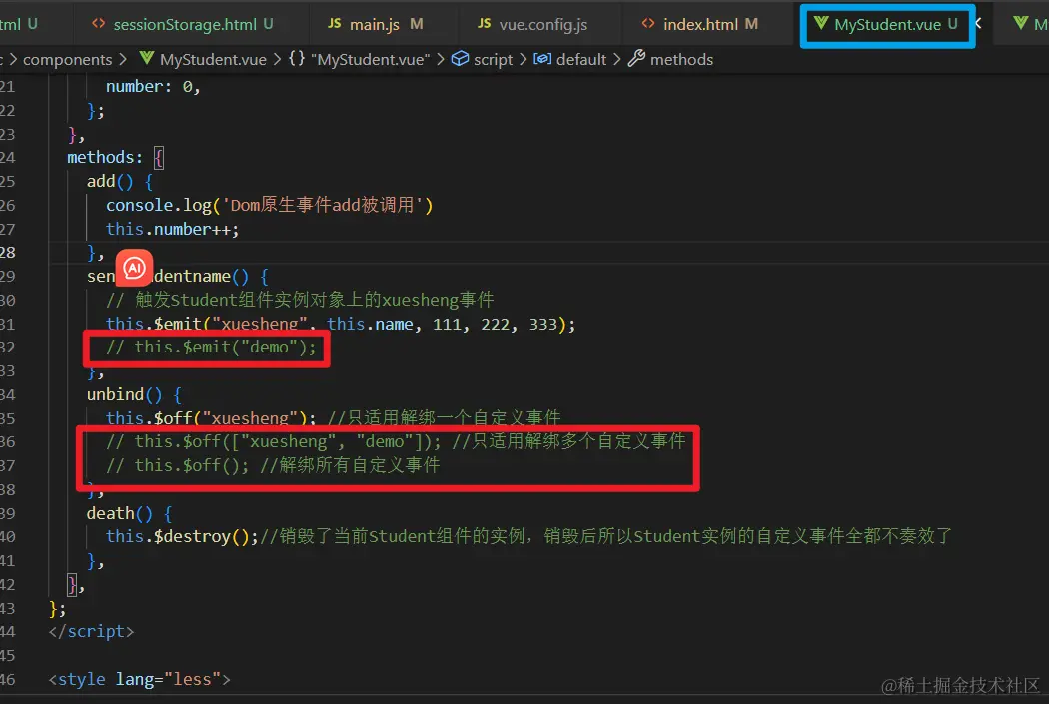Image resolution: width=1049 pixels, height=704 pixels.
Task: Click the HTML icon on sessionStorage.html tab
Action: point(98,23)
